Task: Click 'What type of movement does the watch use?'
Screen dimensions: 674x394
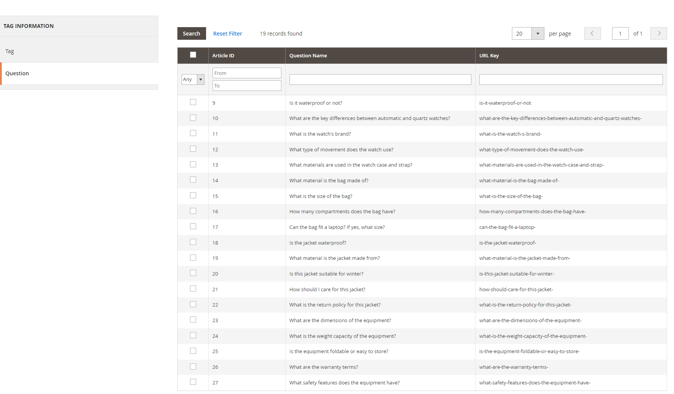Action: click(x=341, y=149)
